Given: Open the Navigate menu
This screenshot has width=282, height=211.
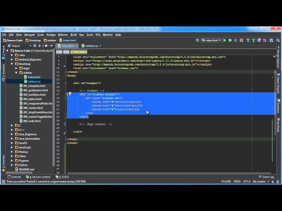Looking at the screenshot, I should click(x=30, y=35).
